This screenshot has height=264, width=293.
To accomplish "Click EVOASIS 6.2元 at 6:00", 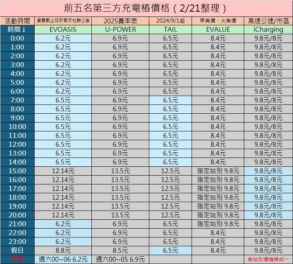I will [x=63, y=92].
